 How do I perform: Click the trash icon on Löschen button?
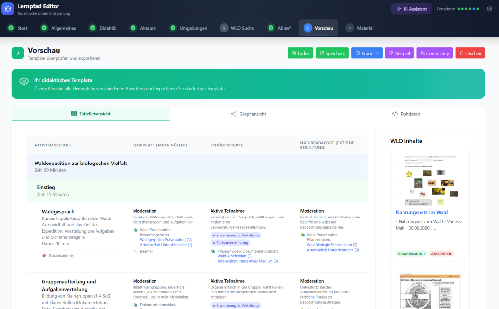(x=461, y=53)
